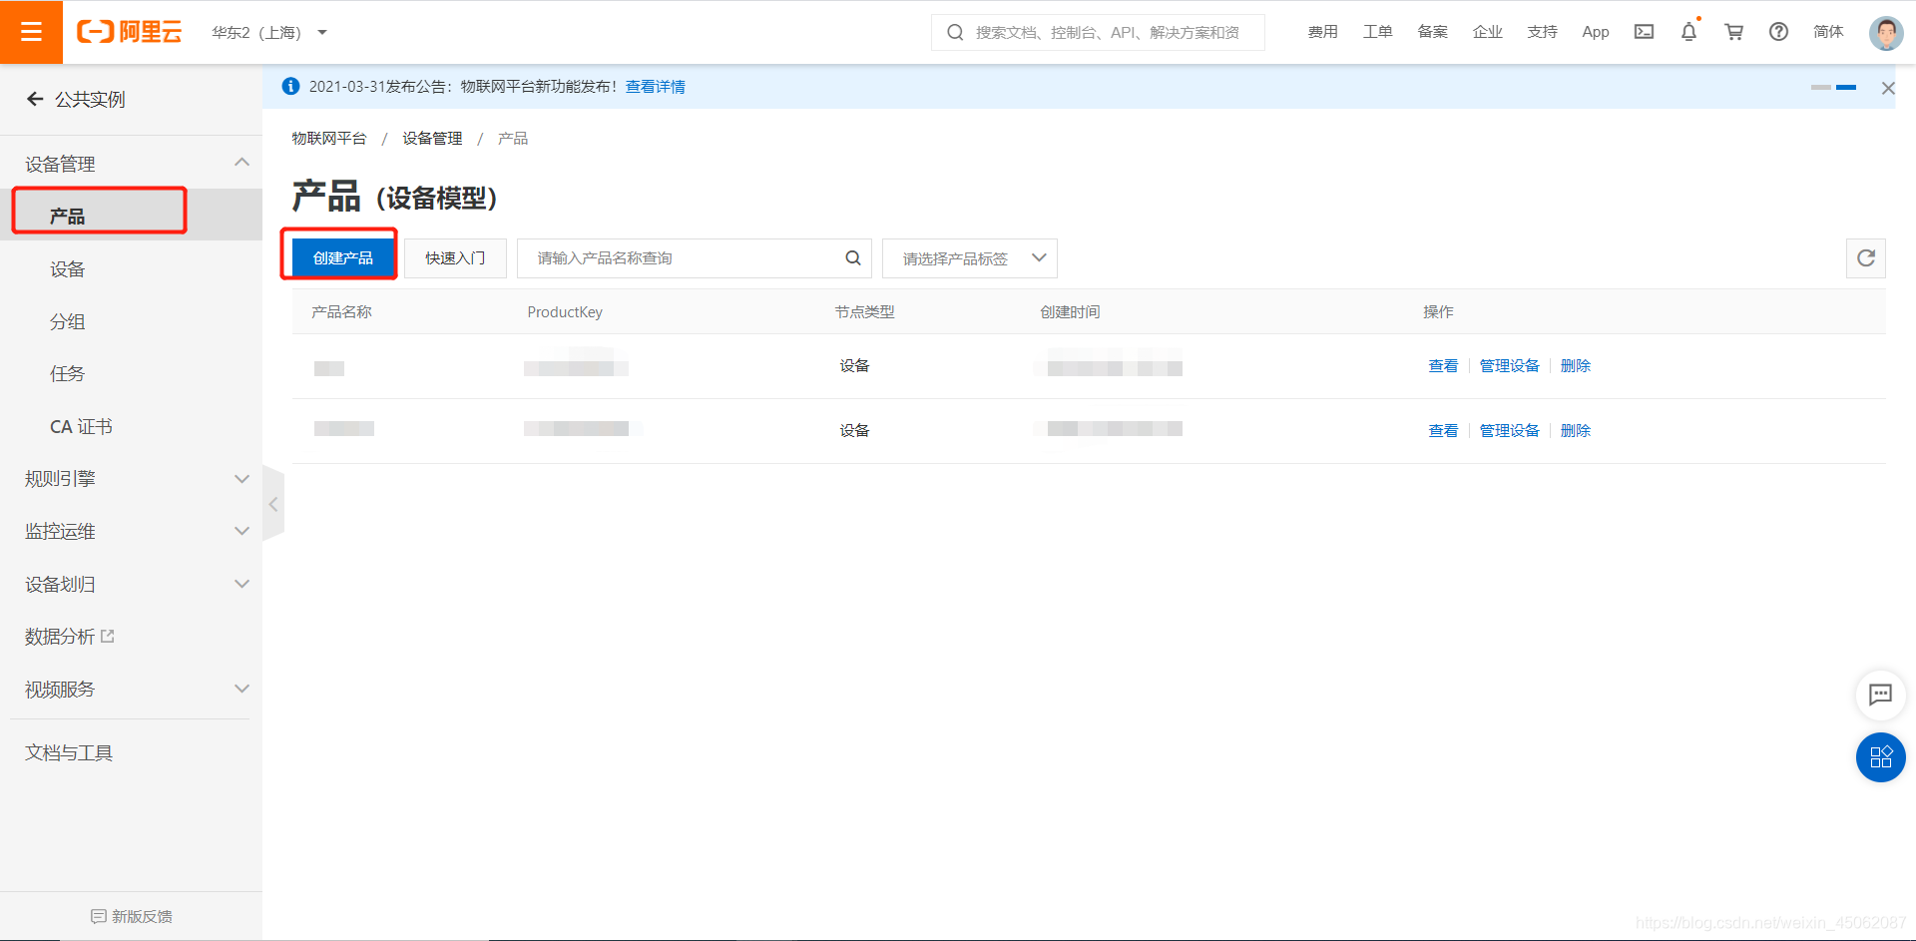The image size is (1916, 941).
Task: Open the App menu item
Action: tap(1596, 32)
